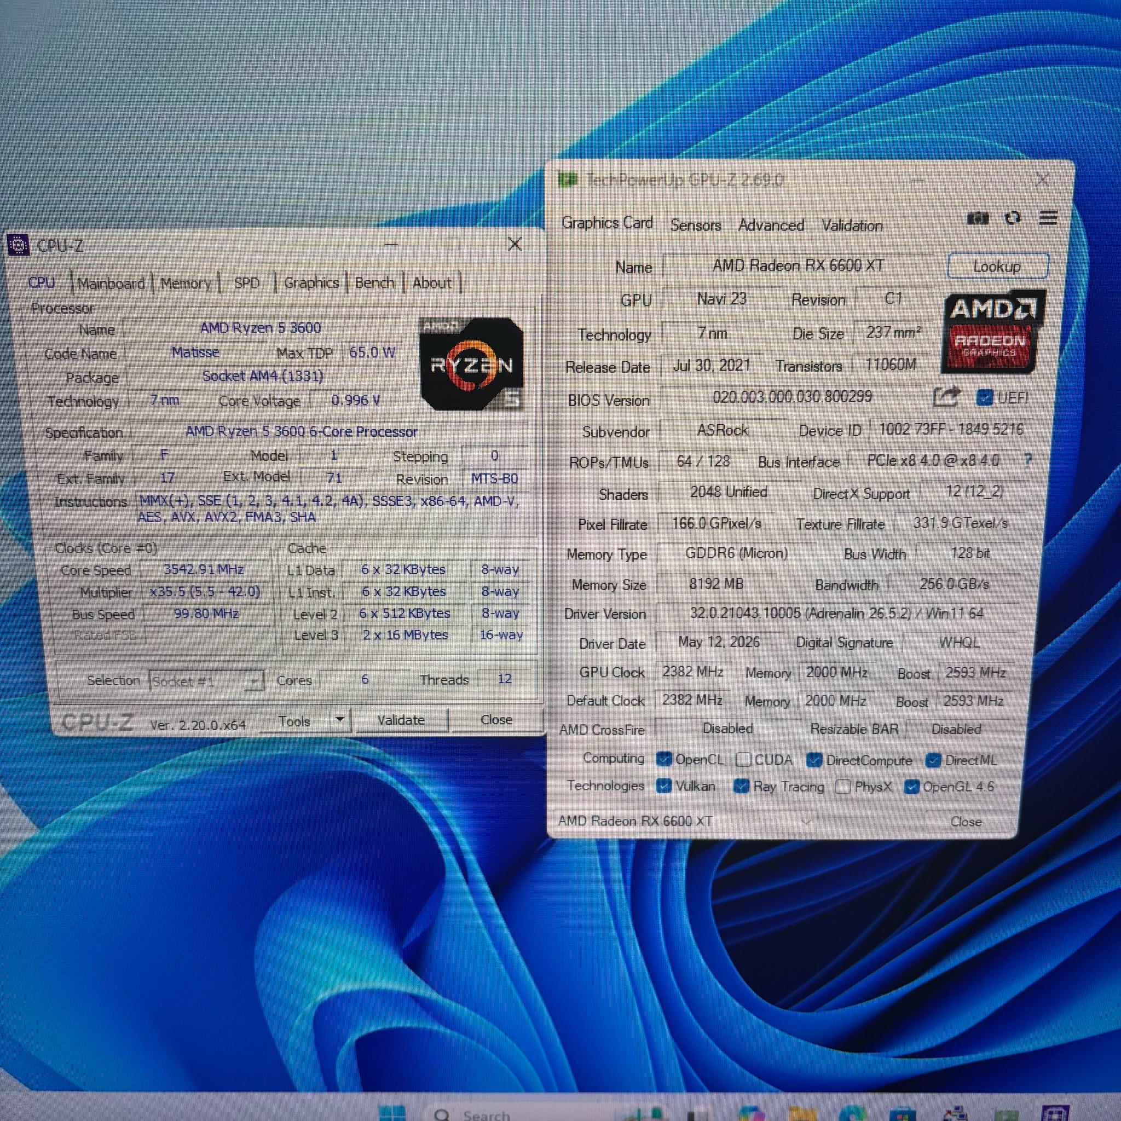1121x1121 pixels.
Task: Open the AMD Radeon RX 6600 XT dropdown
Action: [684, 821]
